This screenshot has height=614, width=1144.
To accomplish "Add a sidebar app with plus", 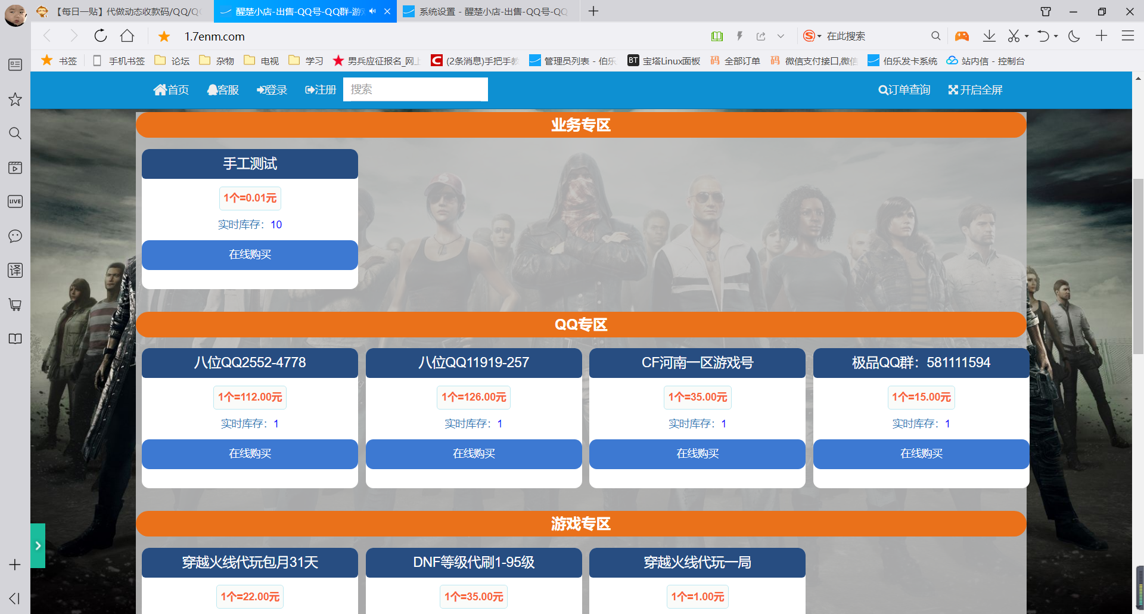I will click(15, 565).
